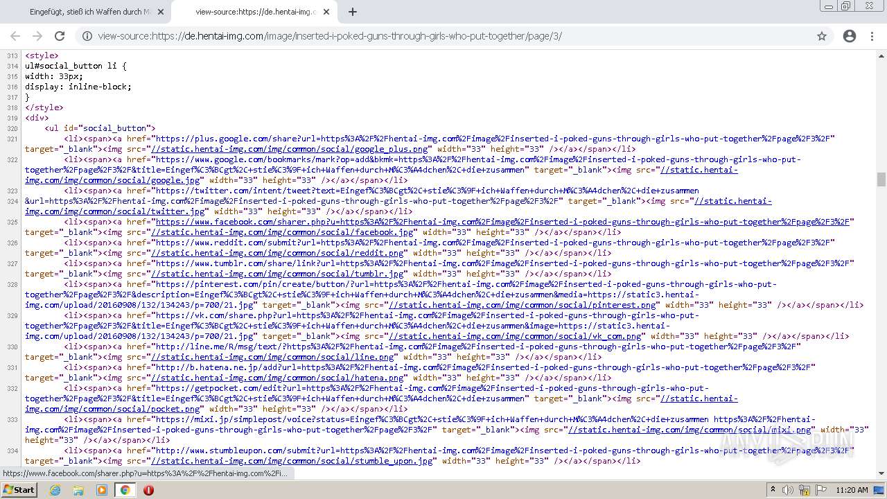This screenshot has height=499, width=887.
Task: Open the reddit.png image source link
Action: [278, 253]
